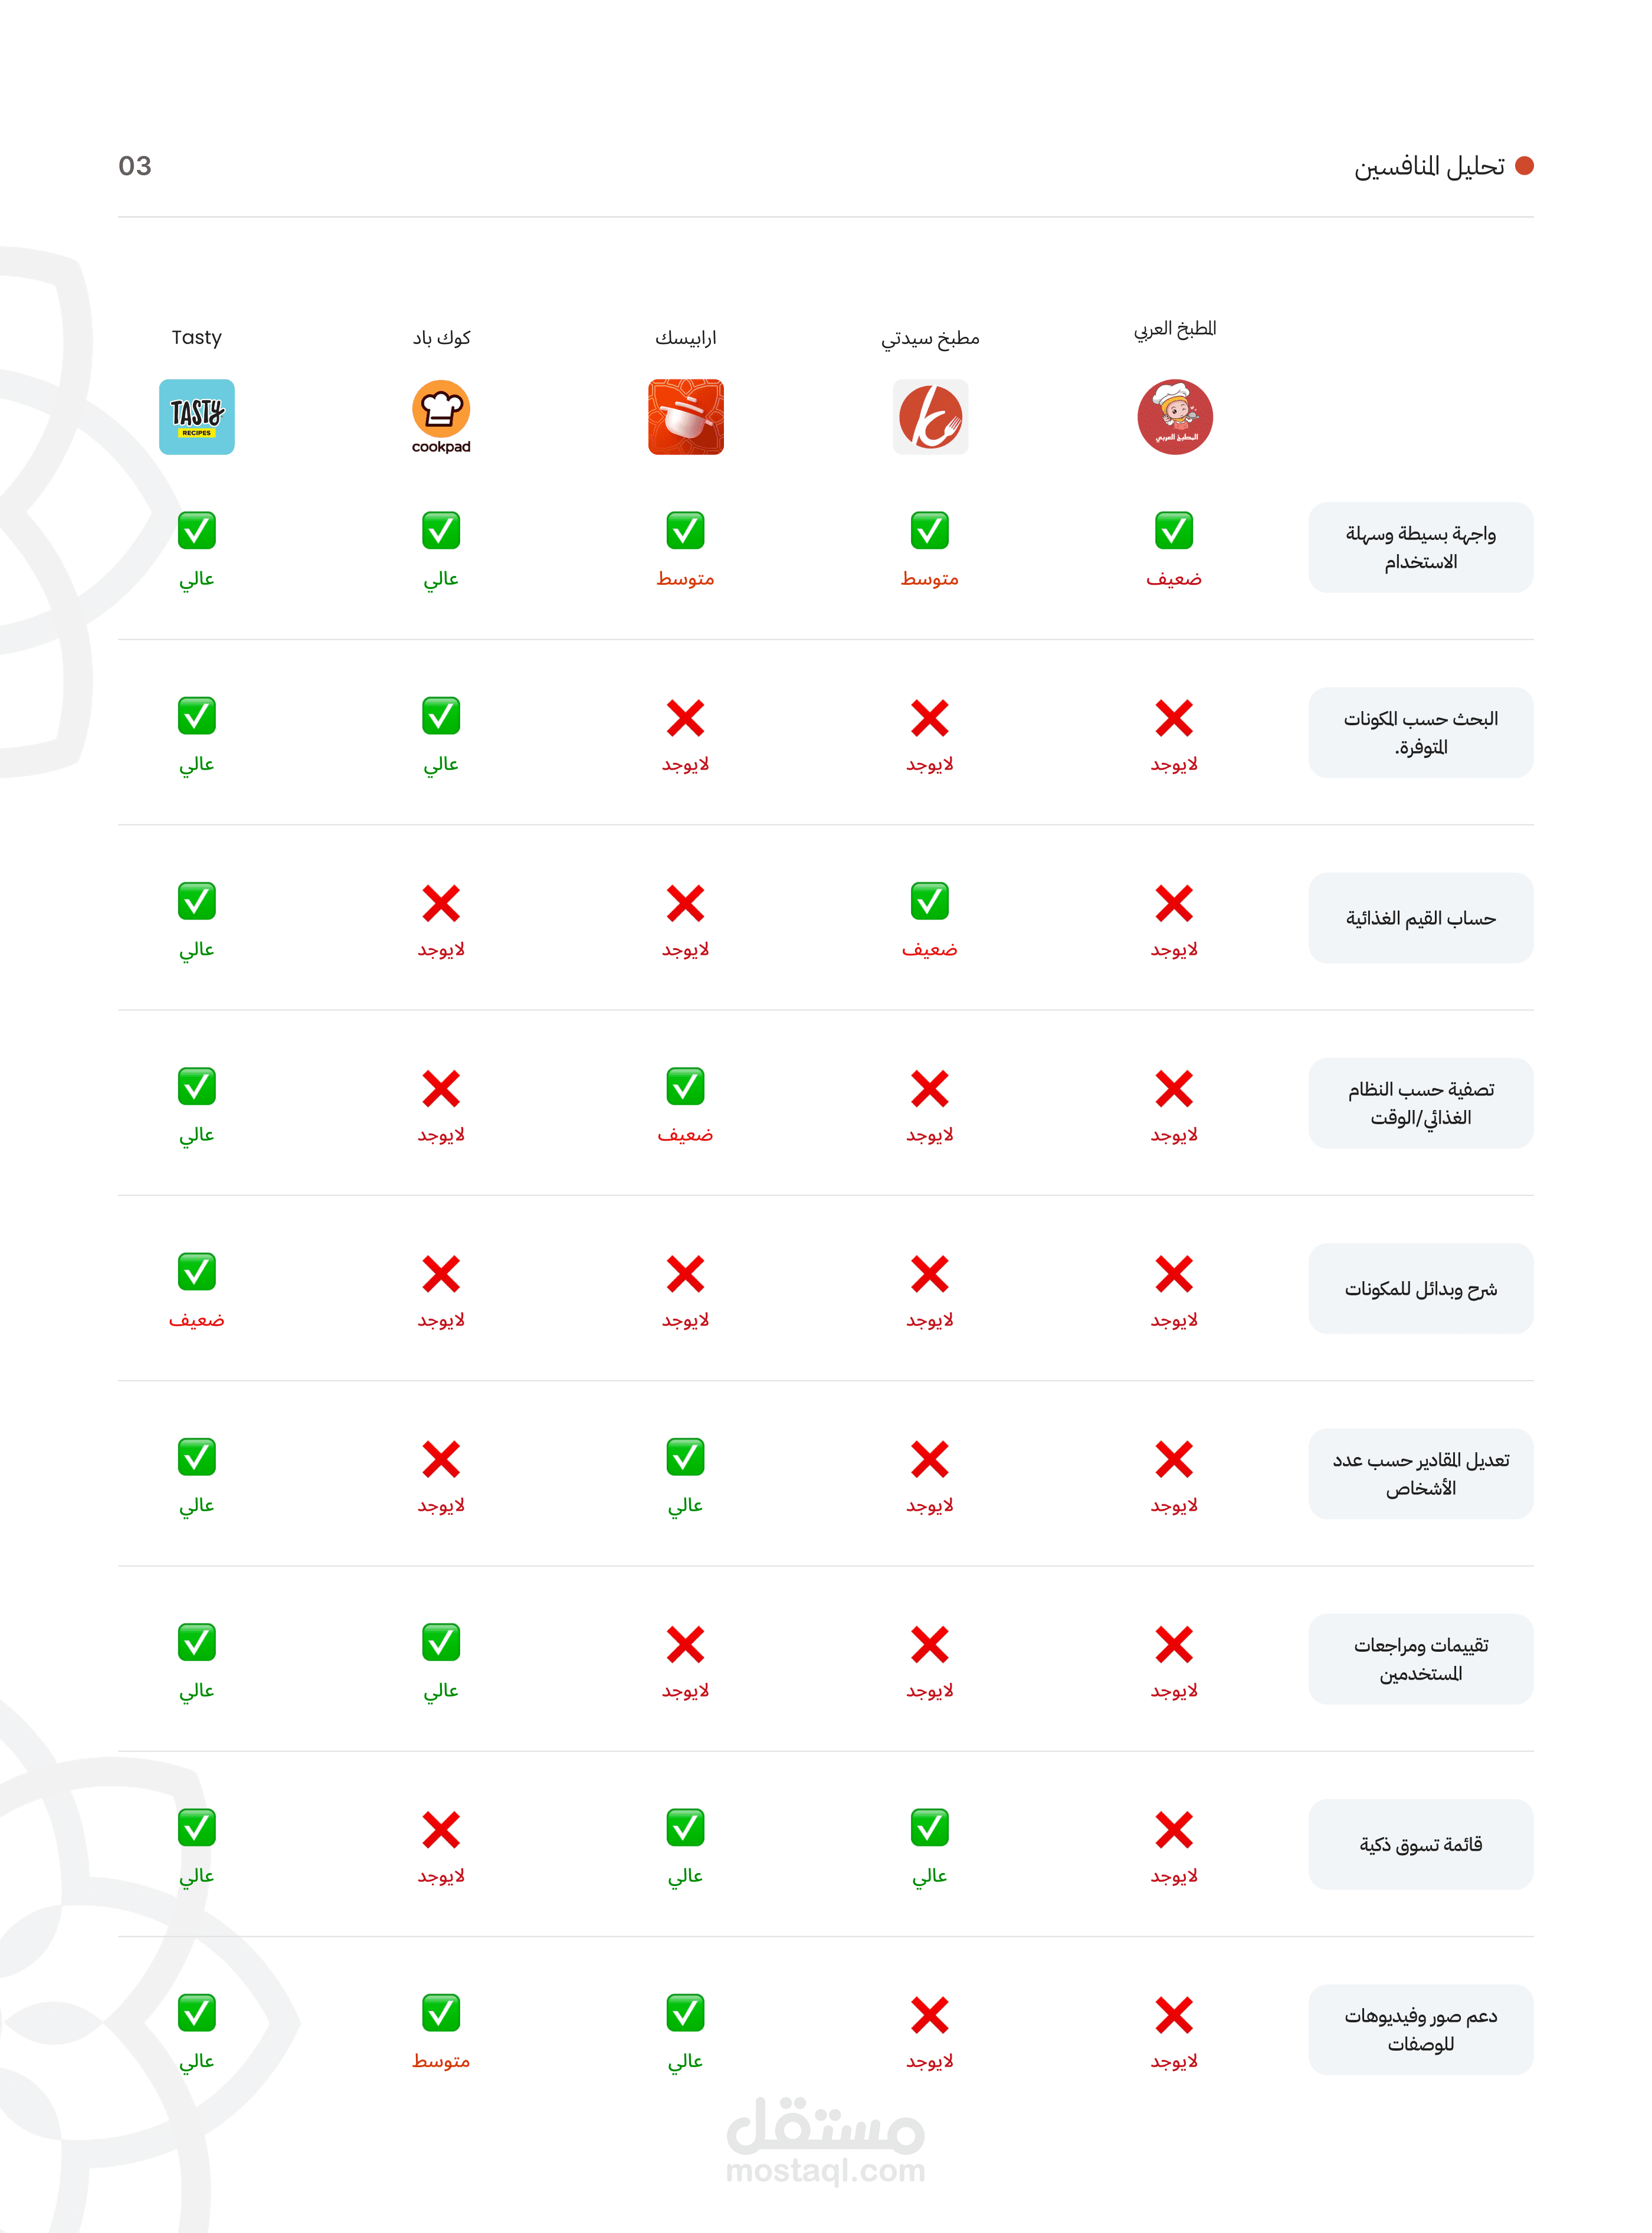The height and width of the screenshot is (2233, 1652).
Task: Click the Tasty column header text
Action: coord(197,338)
